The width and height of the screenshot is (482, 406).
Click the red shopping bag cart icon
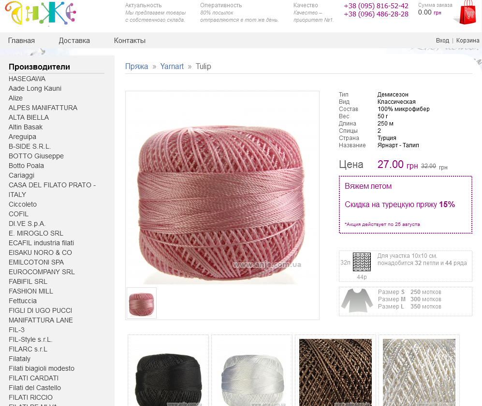pyautogui.click(x=466, y=12)
